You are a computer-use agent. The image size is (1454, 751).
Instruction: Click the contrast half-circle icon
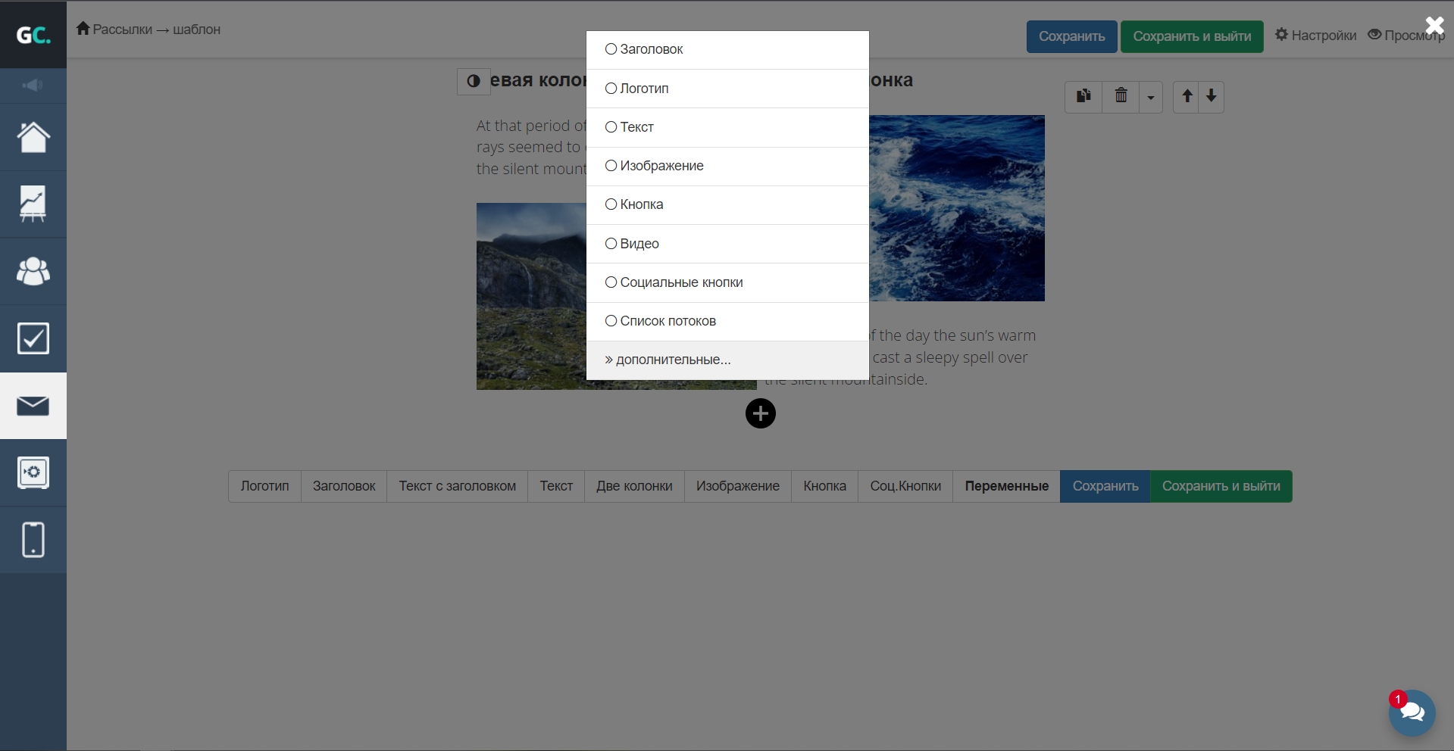click(x=474, y=81)
